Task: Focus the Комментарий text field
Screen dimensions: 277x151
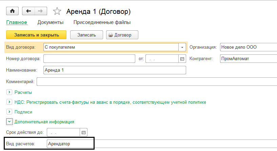Action: pyautogui.click(x=156, y=81)
